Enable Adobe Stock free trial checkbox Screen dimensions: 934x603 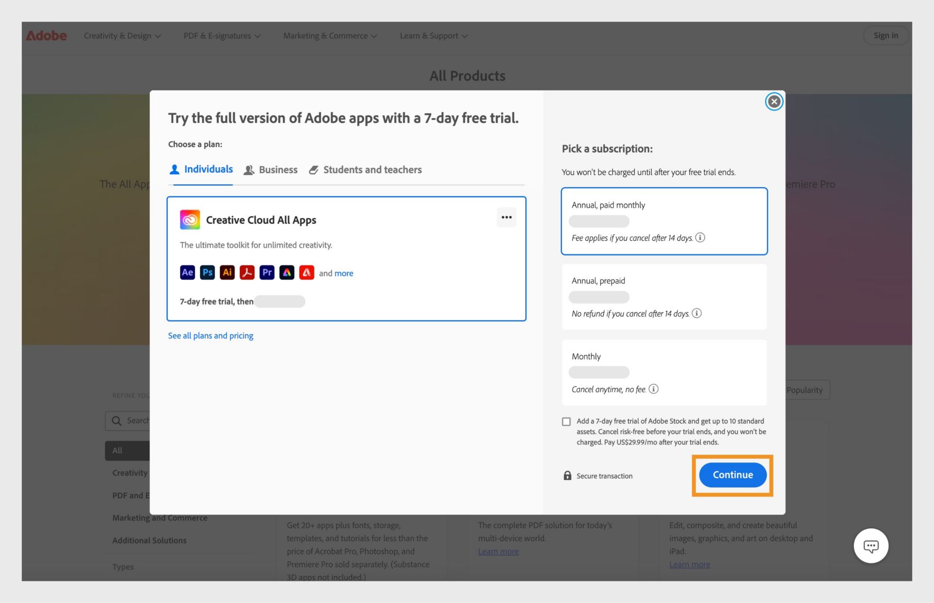(566, 421)
